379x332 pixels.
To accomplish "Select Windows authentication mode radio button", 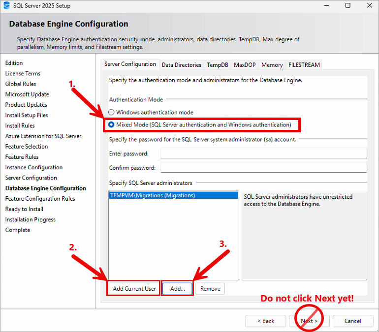I will tap(112, 112).
